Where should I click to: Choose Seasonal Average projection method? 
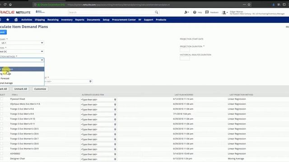click(x=22, y=83)
